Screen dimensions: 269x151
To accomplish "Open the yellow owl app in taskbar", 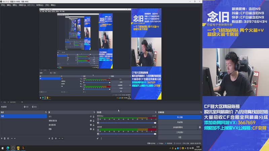I will tap(18, 148).
